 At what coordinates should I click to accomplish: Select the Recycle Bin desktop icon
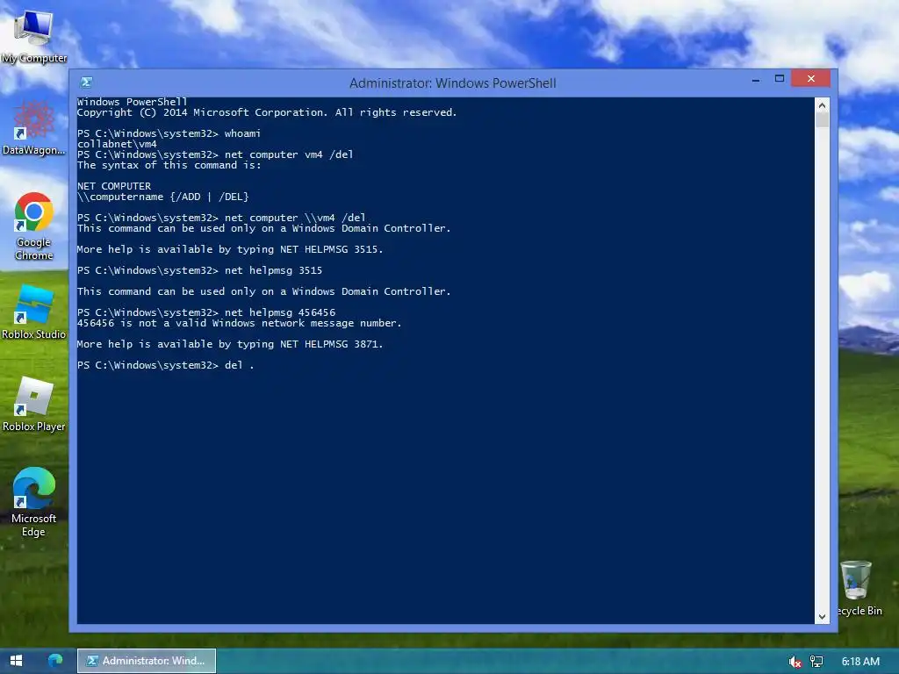coord(858,588)
